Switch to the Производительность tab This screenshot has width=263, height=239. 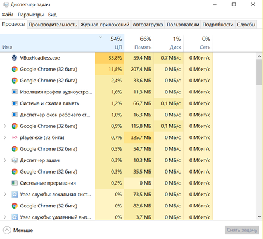[53, 25]
